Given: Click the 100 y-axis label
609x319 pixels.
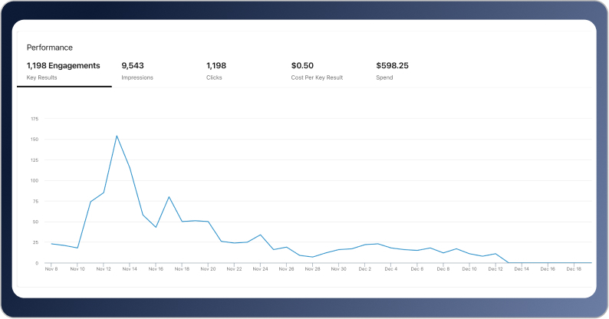Looking at the screenshot, I should (x=35, y=181).
